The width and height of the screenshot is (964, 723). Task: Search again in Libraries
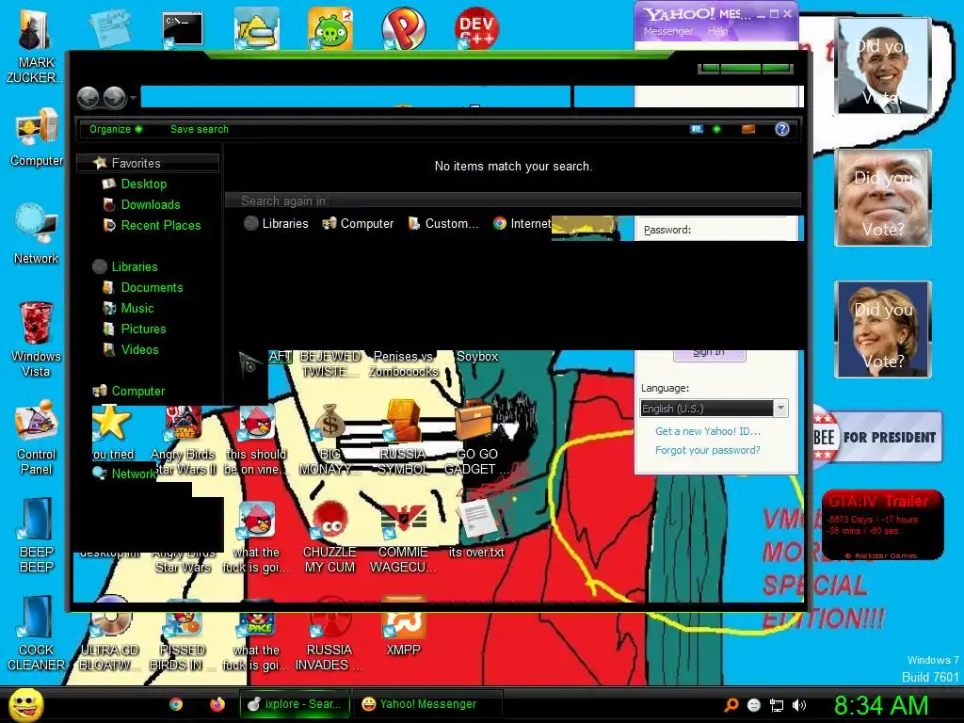click(276, 224)
